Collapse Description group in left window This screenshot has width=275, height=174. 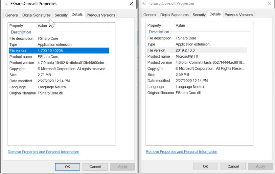coord(21,32)
